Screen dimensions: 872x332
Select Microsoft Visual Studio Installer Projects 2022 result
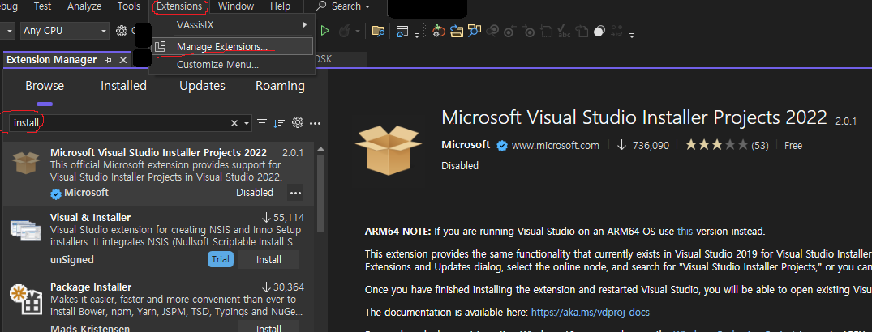coord(158,173)
